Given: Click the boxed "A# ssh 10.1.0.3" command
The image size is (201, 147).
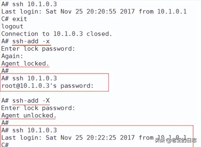Looking at the screenshot, I should (x=29, y=78).
